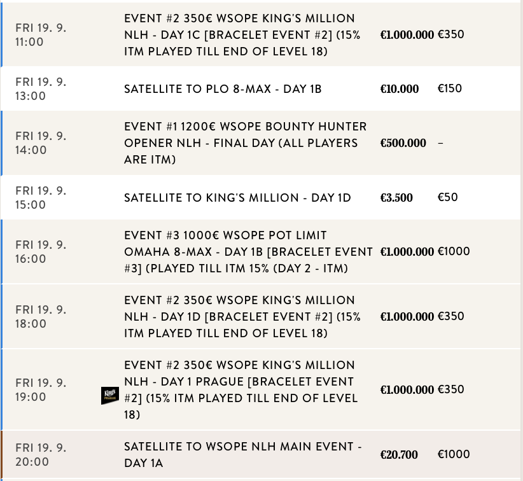Click the King's Prague logo icon

point(110,395)
